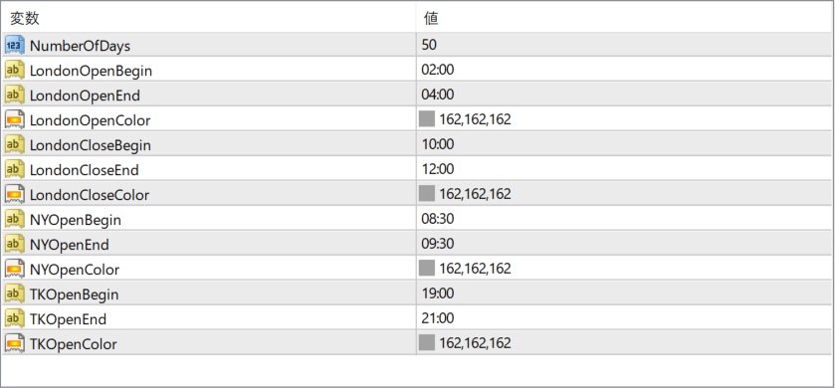Click the color icon beside TKOpenColor

(x=14, y=344)
